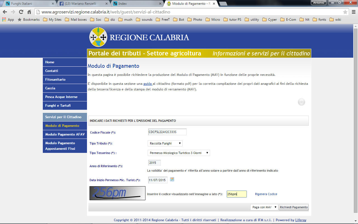This screenshot has width=358, height=224.
Task: Open Modulo Pagamento AFAV sidebar item
Action: [65, 134]
